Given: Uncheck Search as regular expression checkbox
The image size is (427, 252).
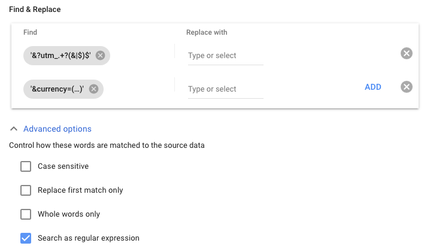Looking at the screenshot, I should pyautogui.click(x=26, y=238).
